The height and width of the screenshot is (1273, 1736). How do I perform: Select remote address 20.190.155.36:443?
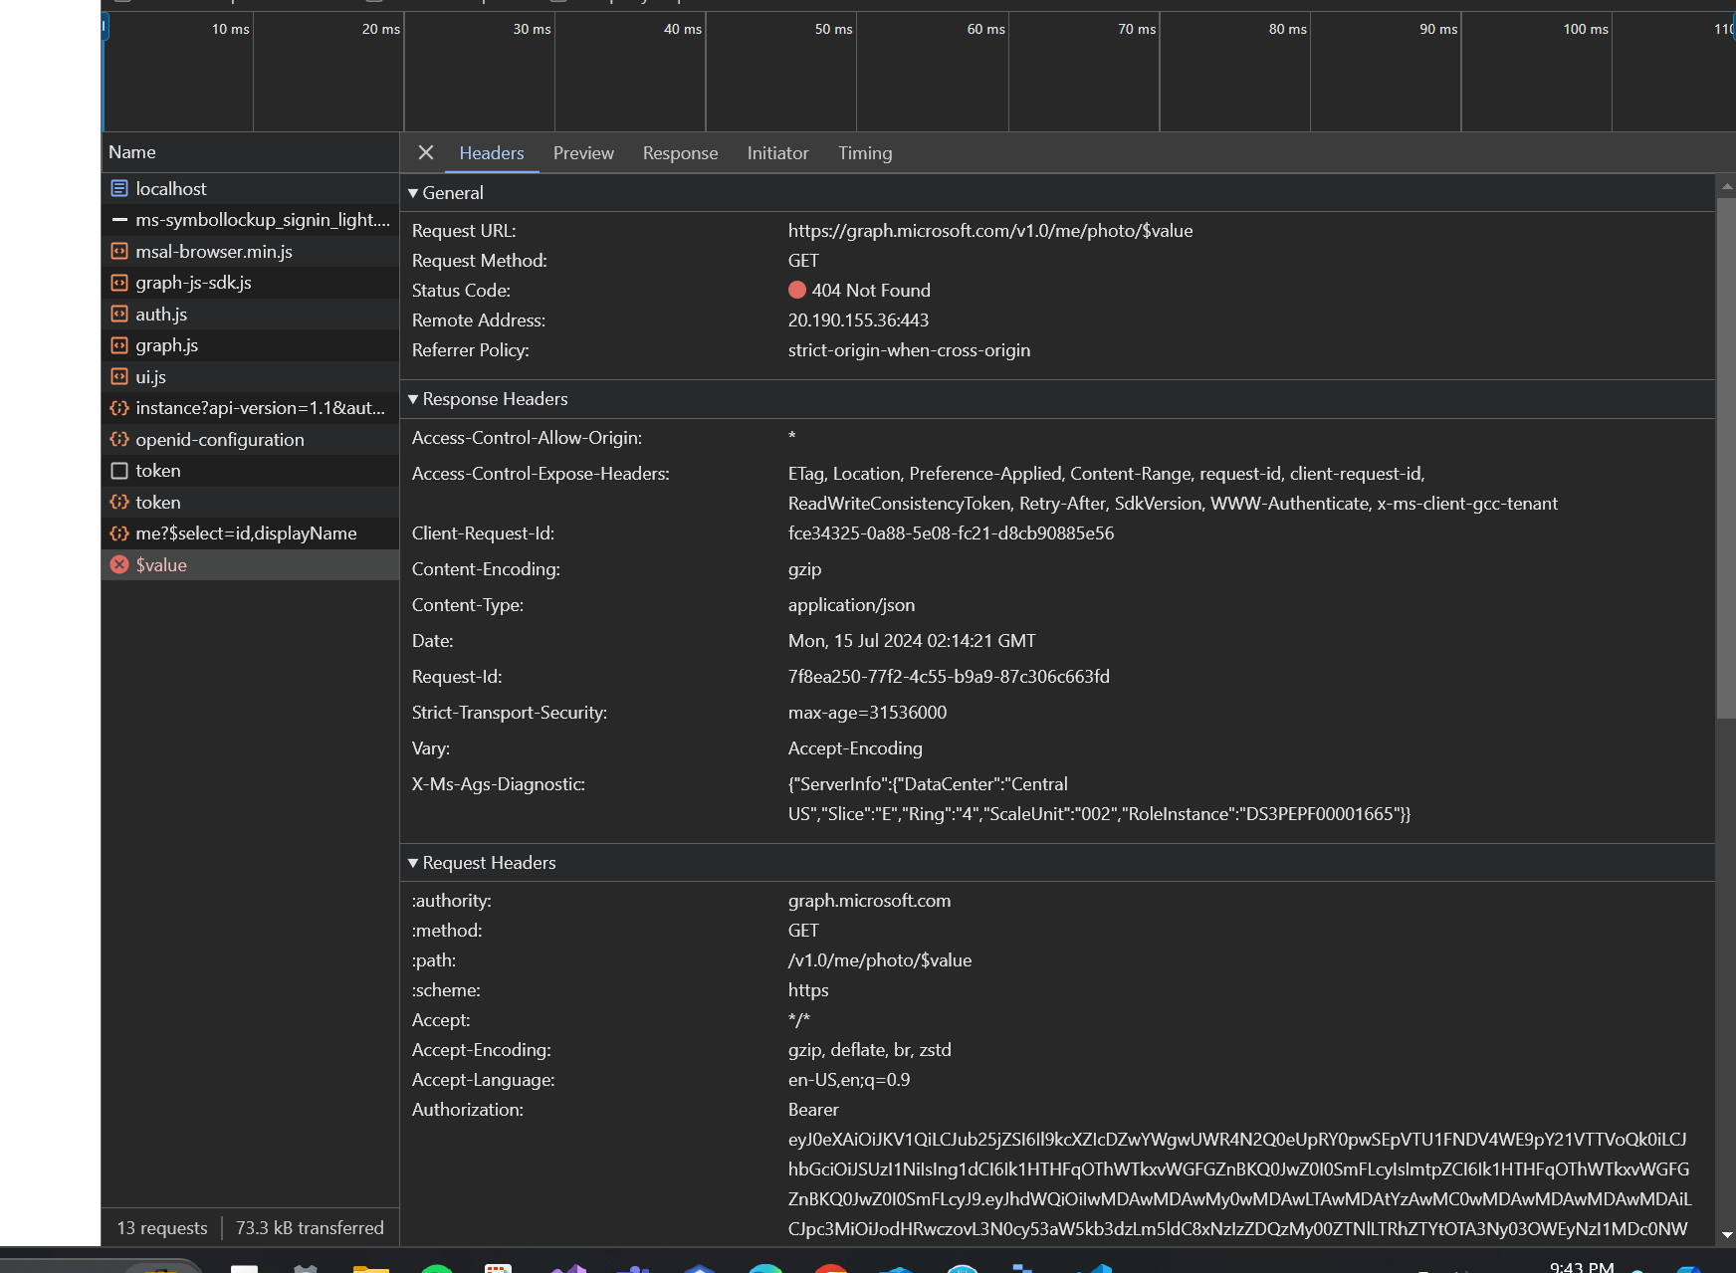[858, 320]
